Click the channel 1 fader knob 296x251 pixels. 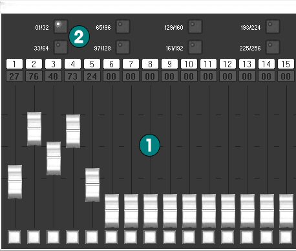(x=15, y=182)
